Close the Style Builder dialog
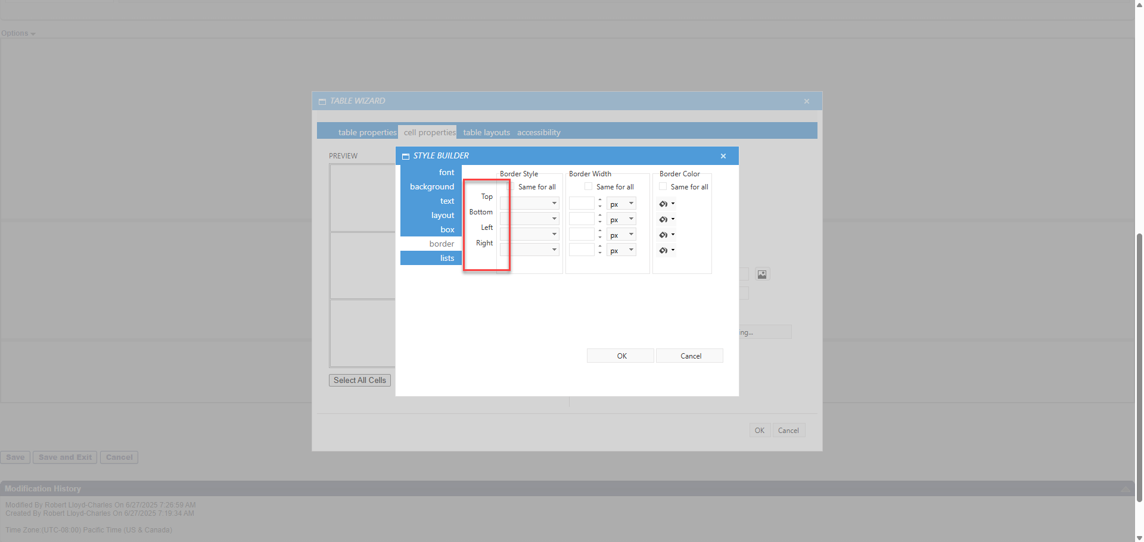 tap(723, 156)
